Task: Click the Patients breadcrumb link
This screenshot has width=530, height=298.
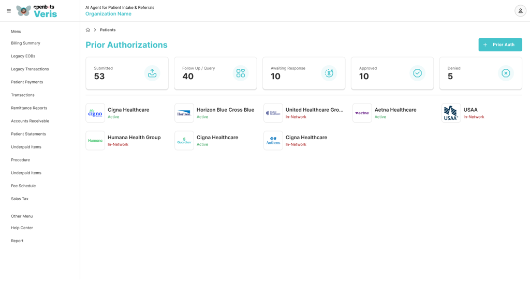Action: tap(108, 30)
